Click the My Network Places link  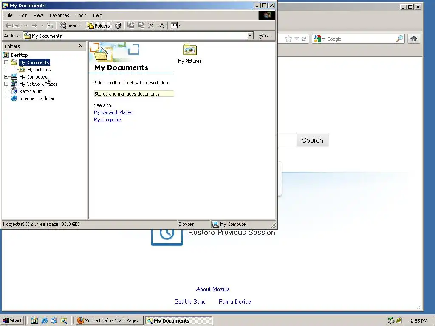click(x=113, y=112)
